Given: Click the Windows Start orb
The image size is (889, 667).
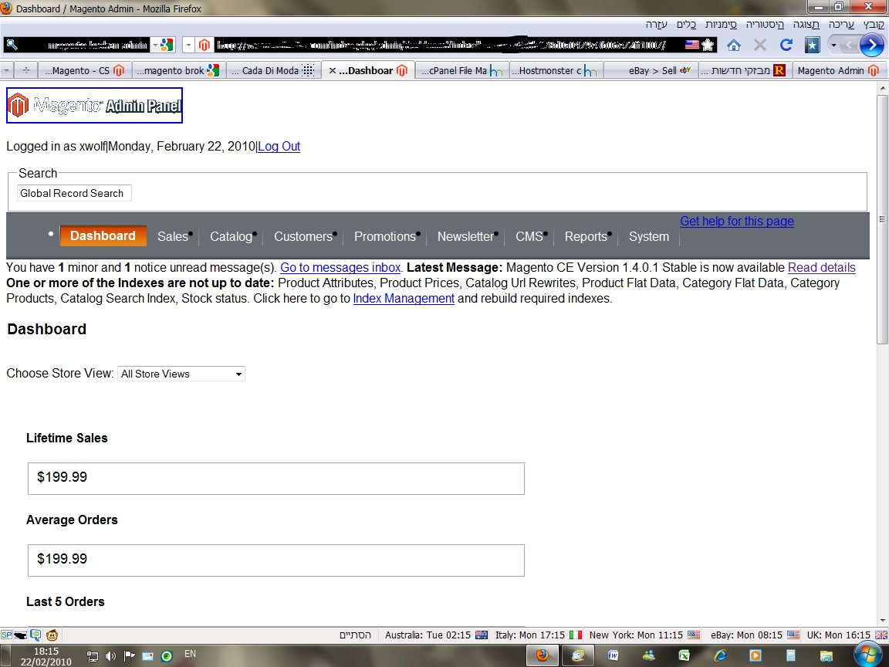Looking at the screenshot, I should click(x=867, y=655).
